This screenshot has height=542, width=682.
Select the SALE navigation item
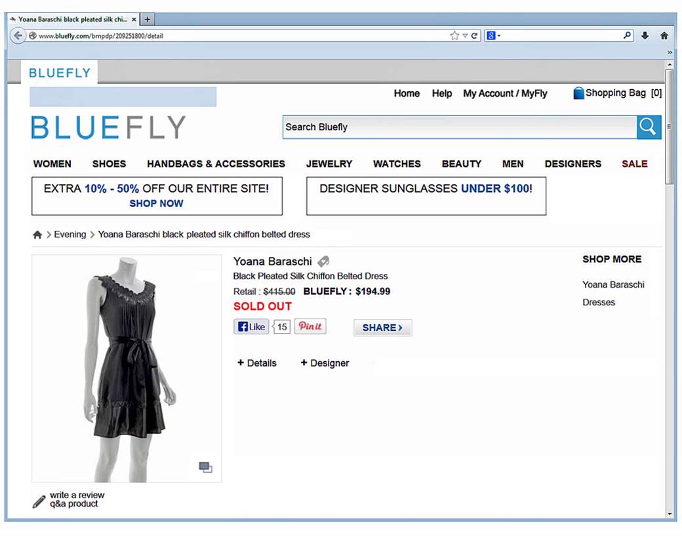coord(635,164)
